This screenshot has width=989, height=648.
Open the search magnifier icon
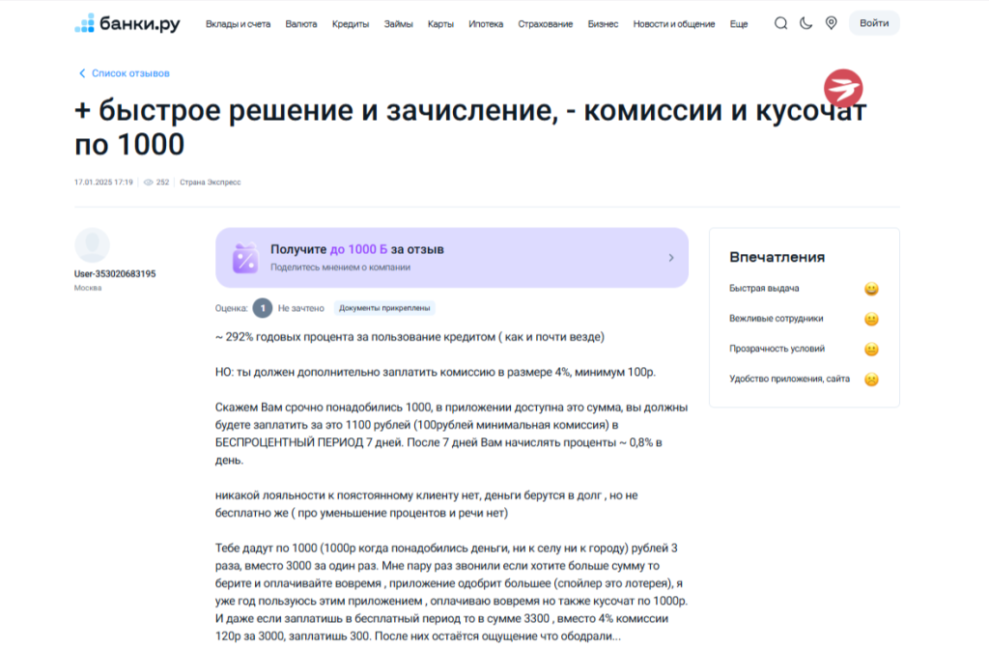tap(780, 23)
